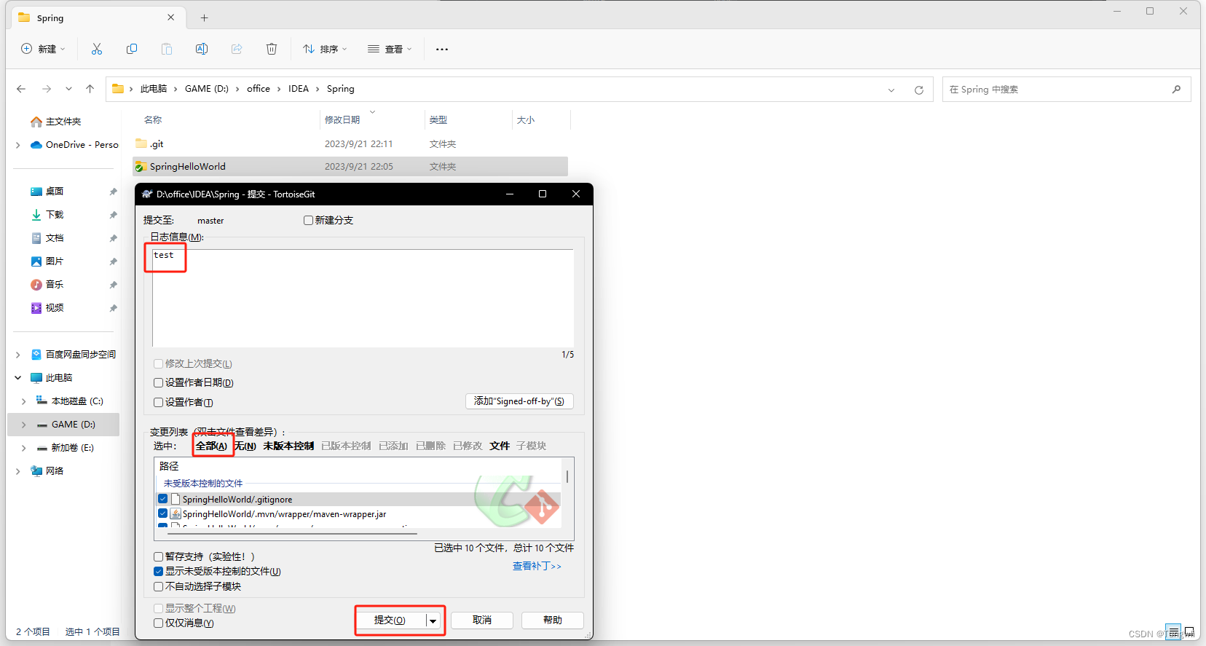This screenshot has height=646, width=1206.
Task: Open the 查看 view dropdown
Action: tap(390, 49)
